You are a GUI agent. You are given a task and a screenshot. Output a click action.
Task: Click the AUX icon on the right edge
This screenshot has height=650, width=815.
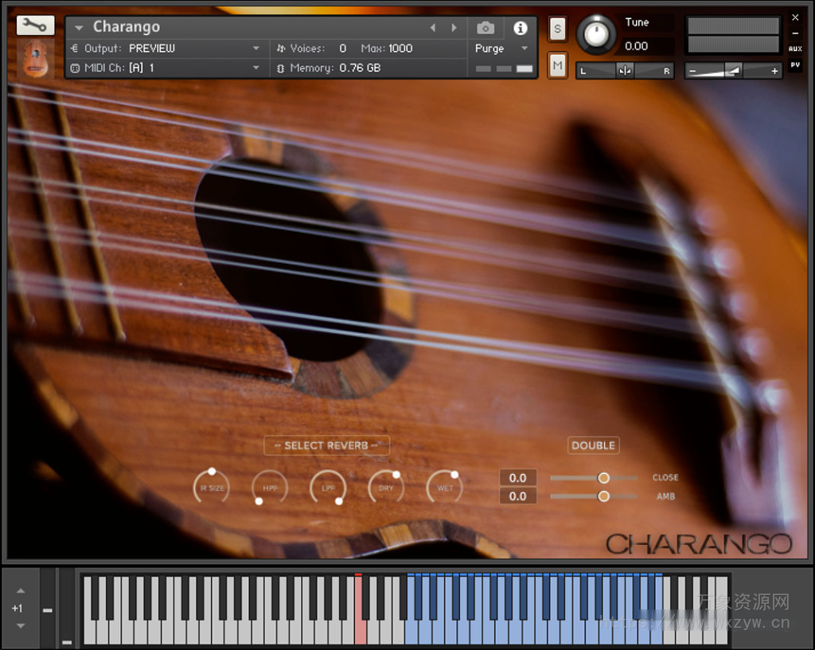pos(795,49)
